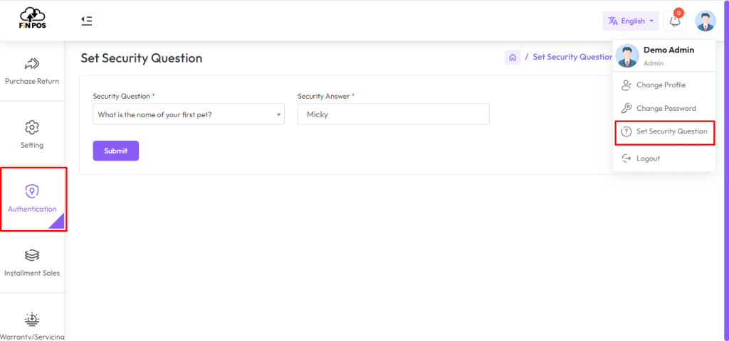
Task: Click the Change Password key icon
Action: coord(626,108)
